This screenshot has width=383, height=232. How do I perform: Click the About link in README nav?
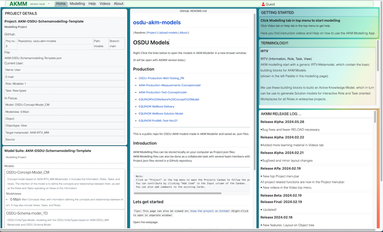click(x=184, y=33)
